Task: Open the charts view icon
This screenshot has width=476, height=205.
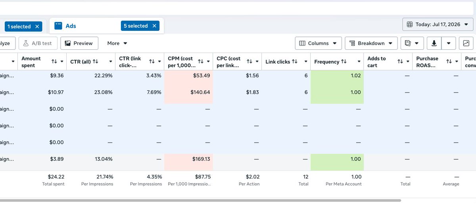Action: 466,43
